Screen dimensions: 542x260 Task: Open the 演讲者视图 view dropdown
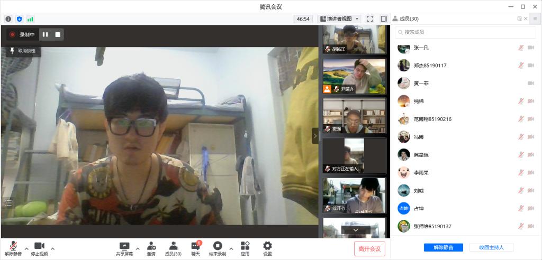tap(340, 19)
